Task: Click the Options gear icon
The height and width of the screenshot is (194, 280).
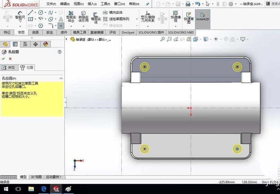Action: pyautogui.click(x=231, y=4)
